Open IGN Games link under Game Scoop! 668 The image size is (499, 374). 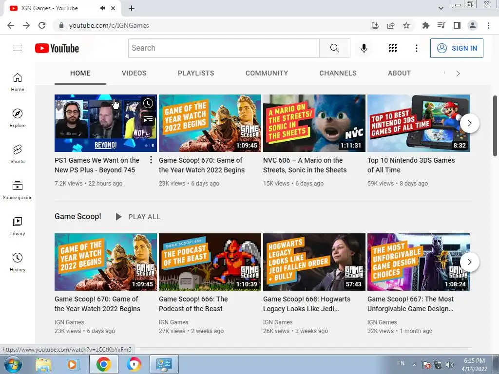(x=278, y=322)
